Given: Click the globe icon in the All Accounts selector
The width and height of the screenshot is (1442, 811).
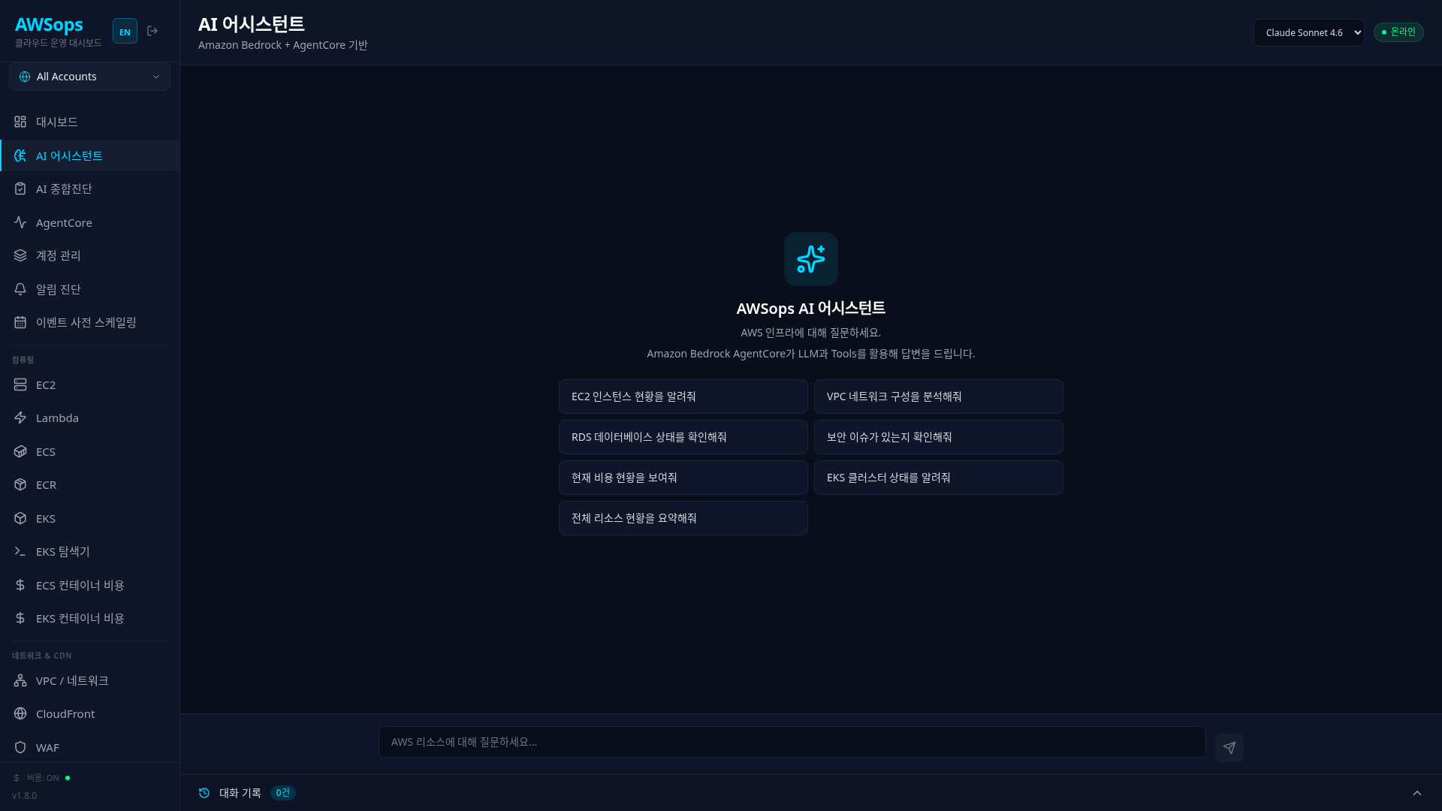Looking at the screenshot, I should 25,77.
